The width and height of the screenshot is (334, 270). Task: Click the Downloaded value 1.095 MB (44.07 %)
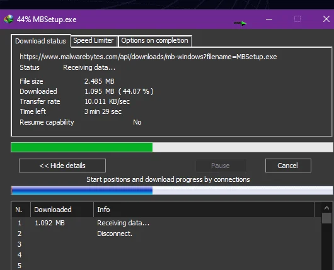[x=119, y=91]
